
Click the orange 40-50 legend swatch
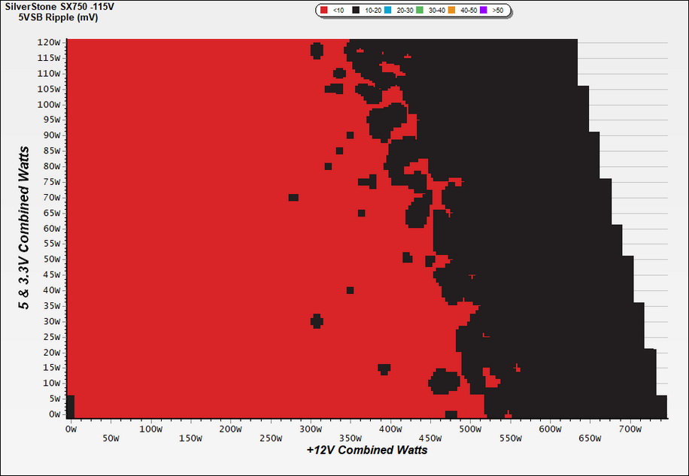[x=451, y=10]
